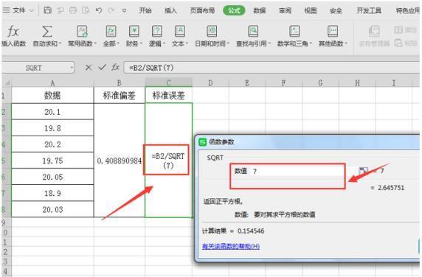Select the 公式 tab
This screenshot has width=422, height=277.
pyautogui.click(x=234, y=10)
